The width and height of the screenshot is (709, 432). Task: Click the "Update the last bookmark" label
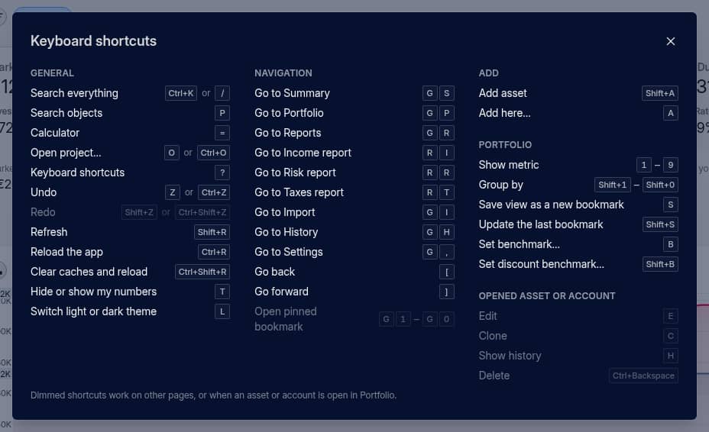pos(541,224)
